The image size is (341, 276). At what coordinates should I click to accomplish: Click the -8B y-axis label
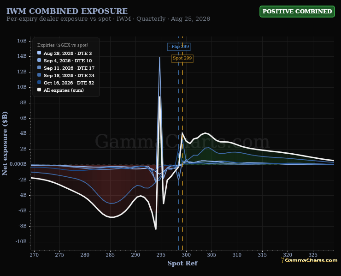[23, 226]
